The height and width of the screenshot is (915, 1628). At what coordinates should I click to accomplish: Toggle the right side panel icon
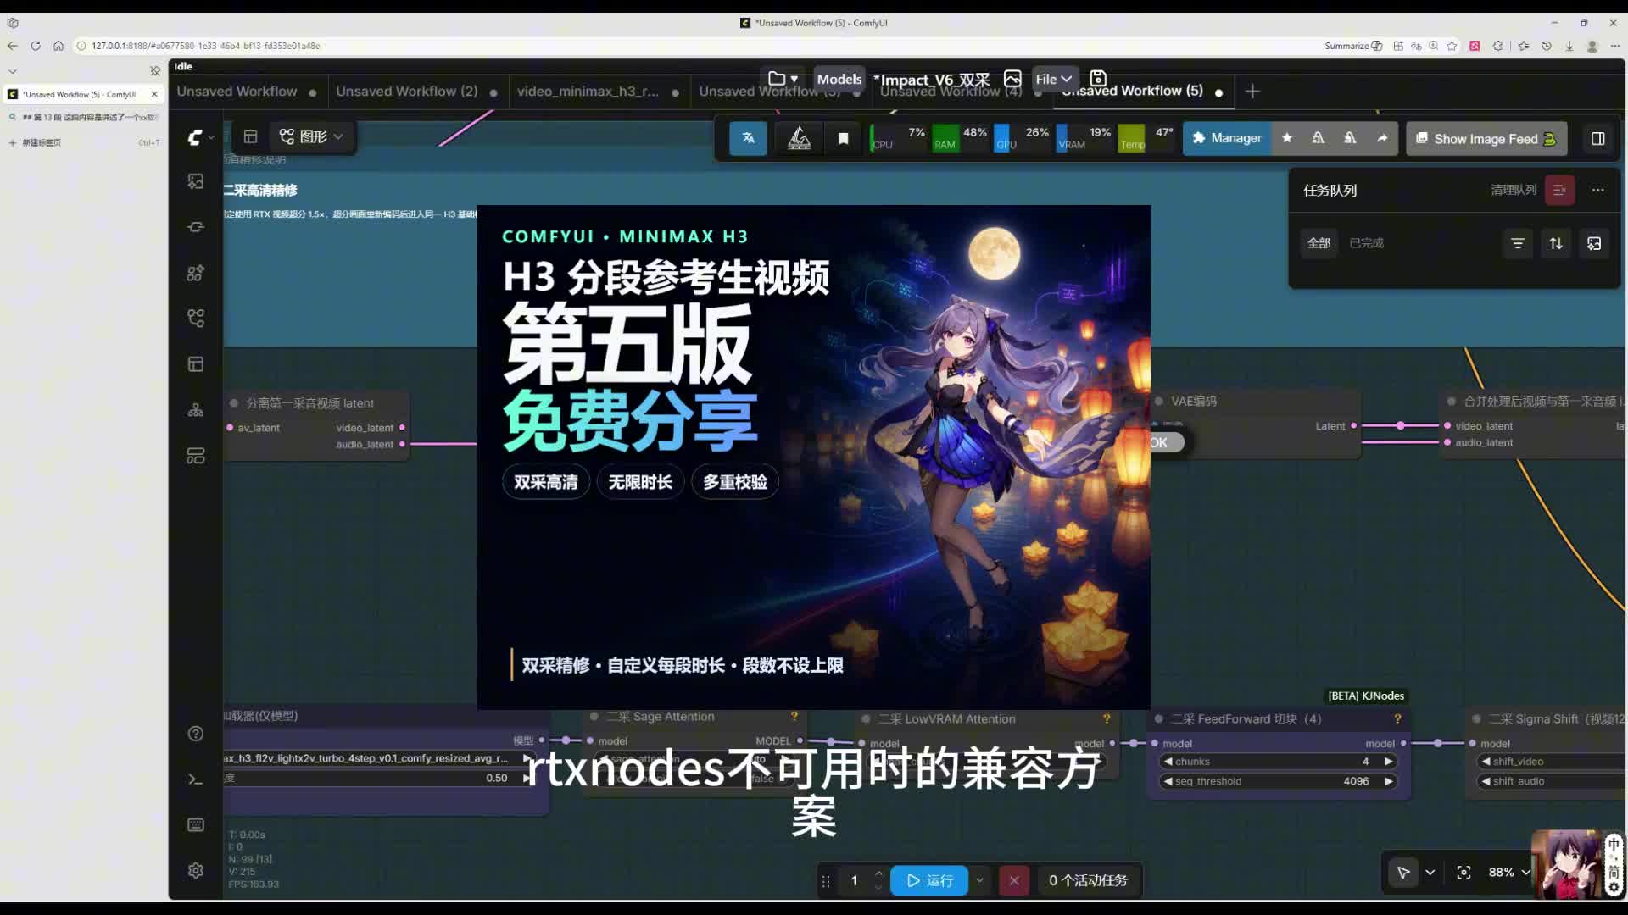pos(1598,138)
